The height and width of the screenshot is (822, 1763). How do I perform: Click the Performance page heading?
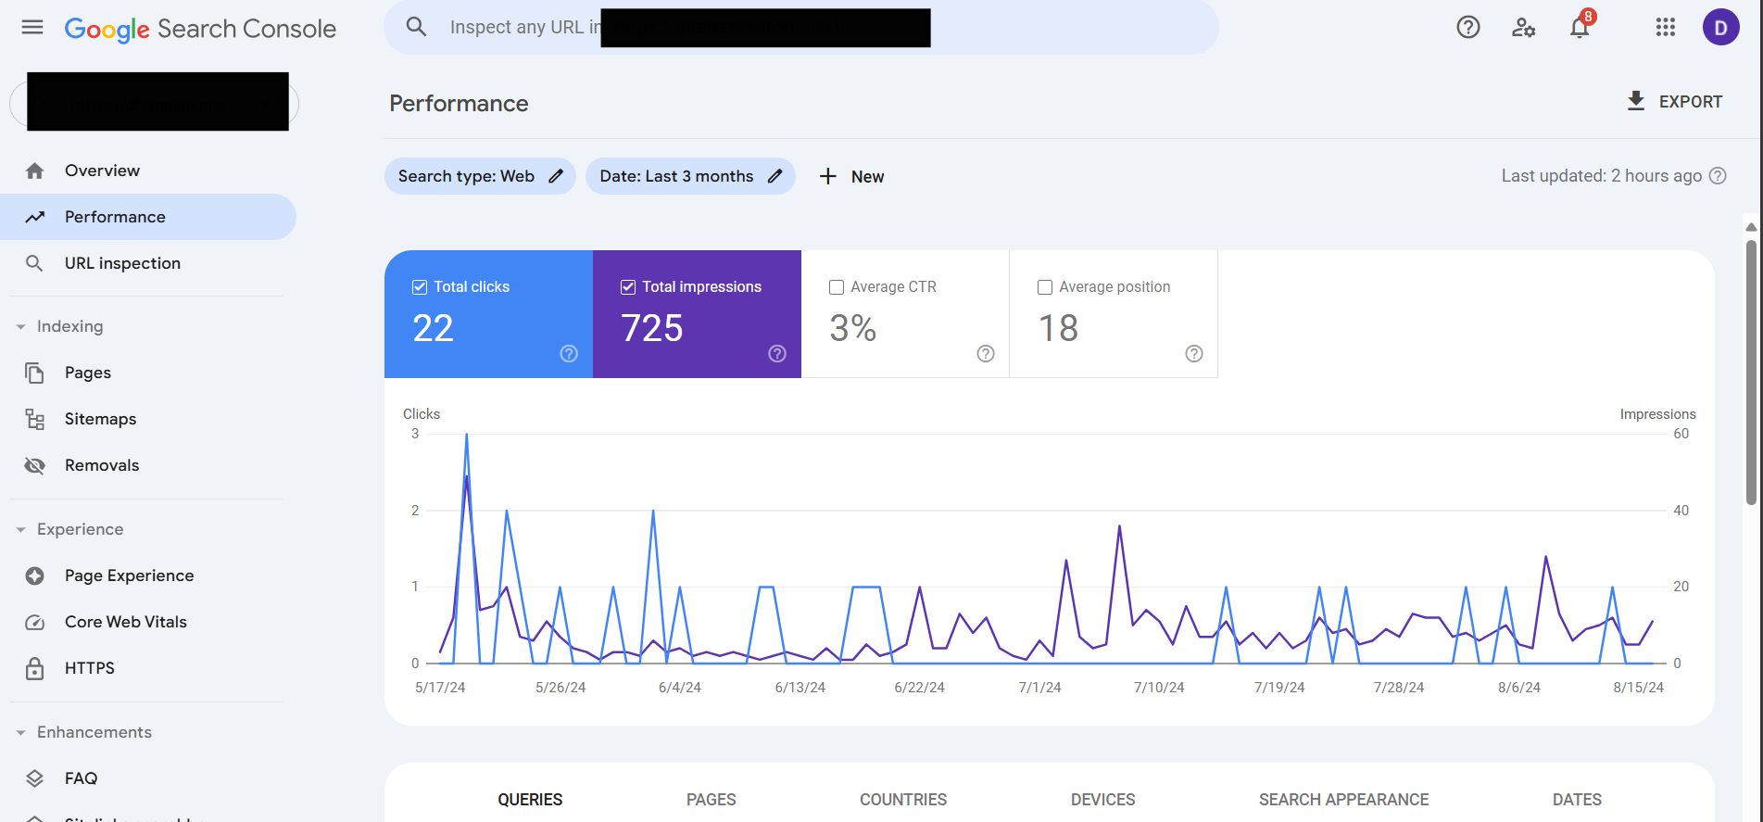tap(459, 104)
